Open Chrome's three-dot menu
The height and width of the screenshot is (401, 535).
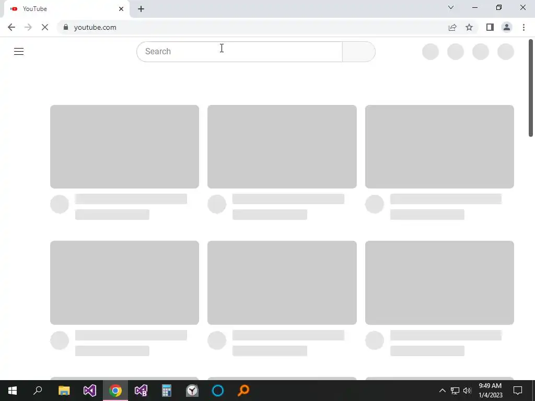tap(524, 27)
